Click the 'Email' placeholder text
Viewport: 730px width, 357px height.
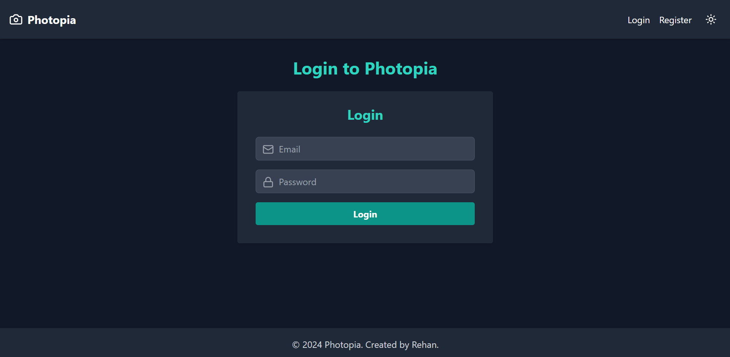click(289, 149)
